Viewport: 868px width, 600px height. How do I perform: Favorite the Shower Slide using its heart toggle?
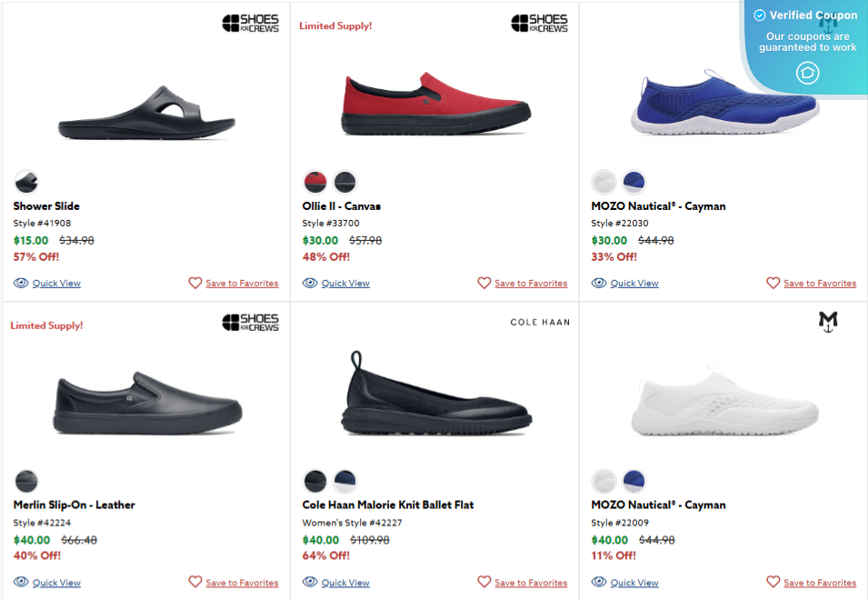tap(195, 283)
